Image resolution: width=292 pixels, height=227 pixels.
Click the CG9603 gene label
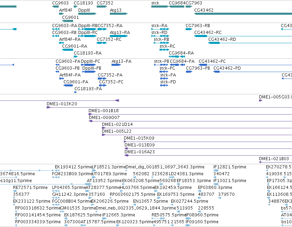pos(60,3)
